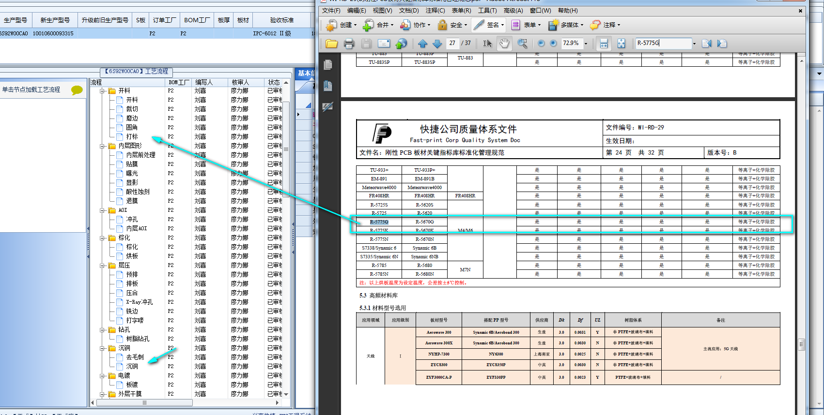Screen dimensions: 824x415
Task: Open the 签名 (Sign) toolbar dropdown
Action: pos(489,25)
